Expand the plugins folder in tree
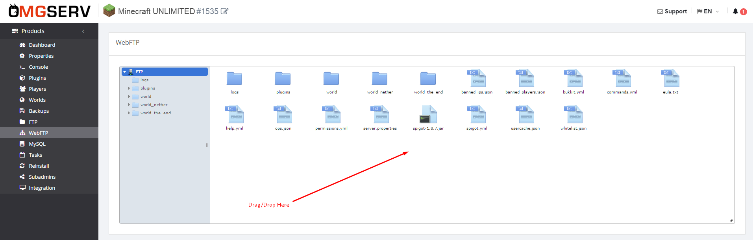The width and height of the screenshot is (753, 240). [129, 88]
